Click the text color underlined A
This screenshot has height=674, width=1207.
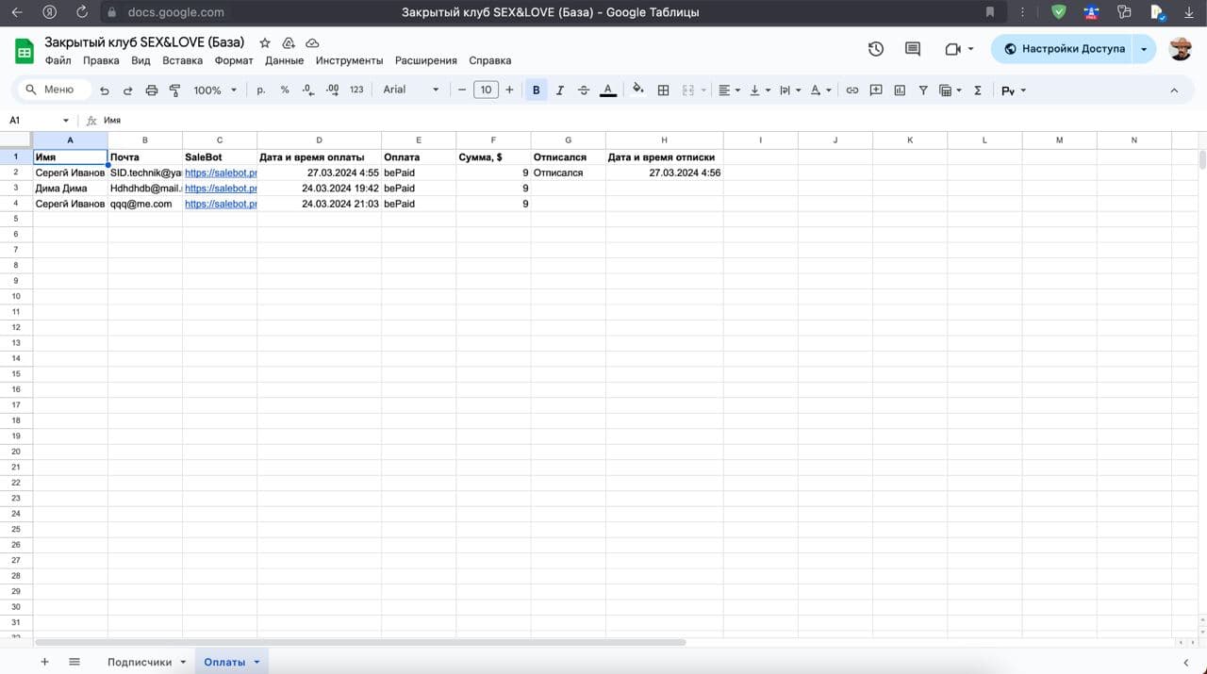click(608, 90)
